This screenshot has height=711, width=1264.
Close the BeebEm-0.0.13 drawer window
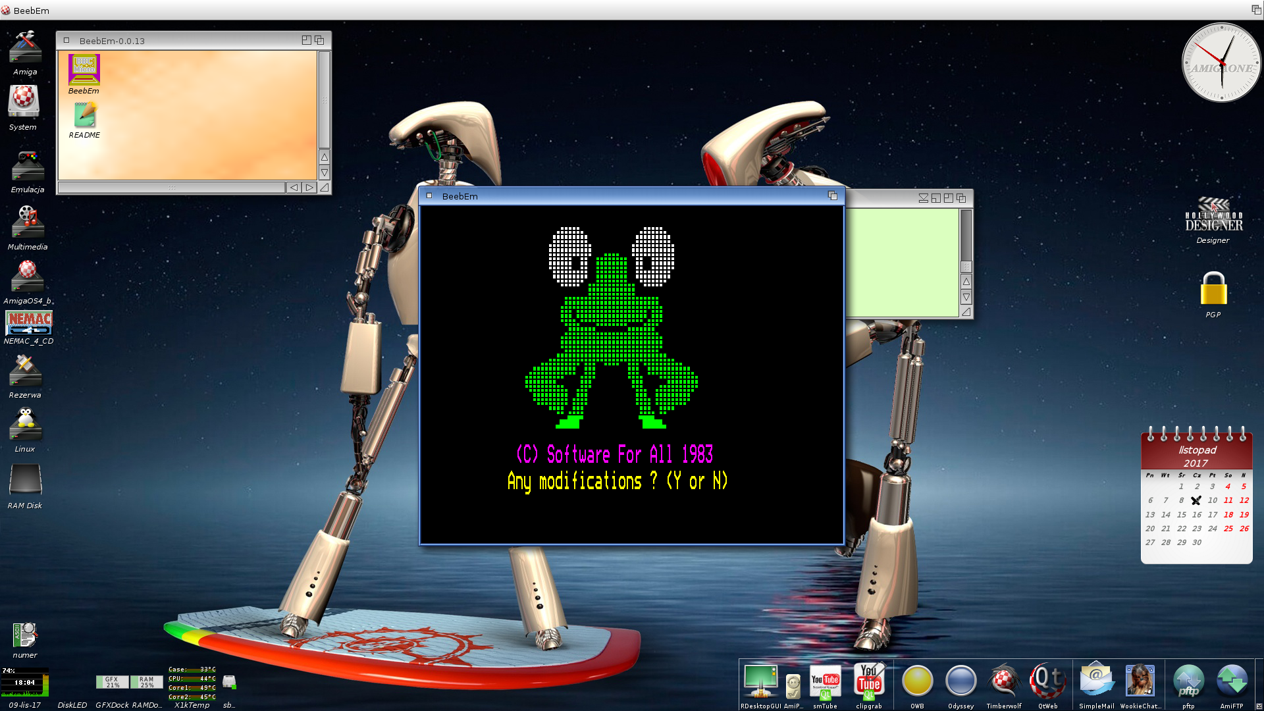click(x=66, y=40)
